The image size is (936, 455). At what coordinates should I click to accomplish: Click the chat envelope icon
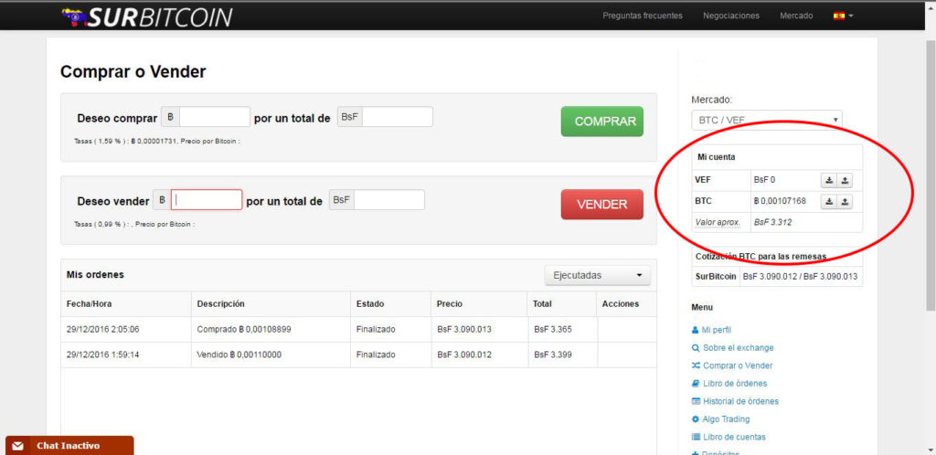[x=17, y=446]
